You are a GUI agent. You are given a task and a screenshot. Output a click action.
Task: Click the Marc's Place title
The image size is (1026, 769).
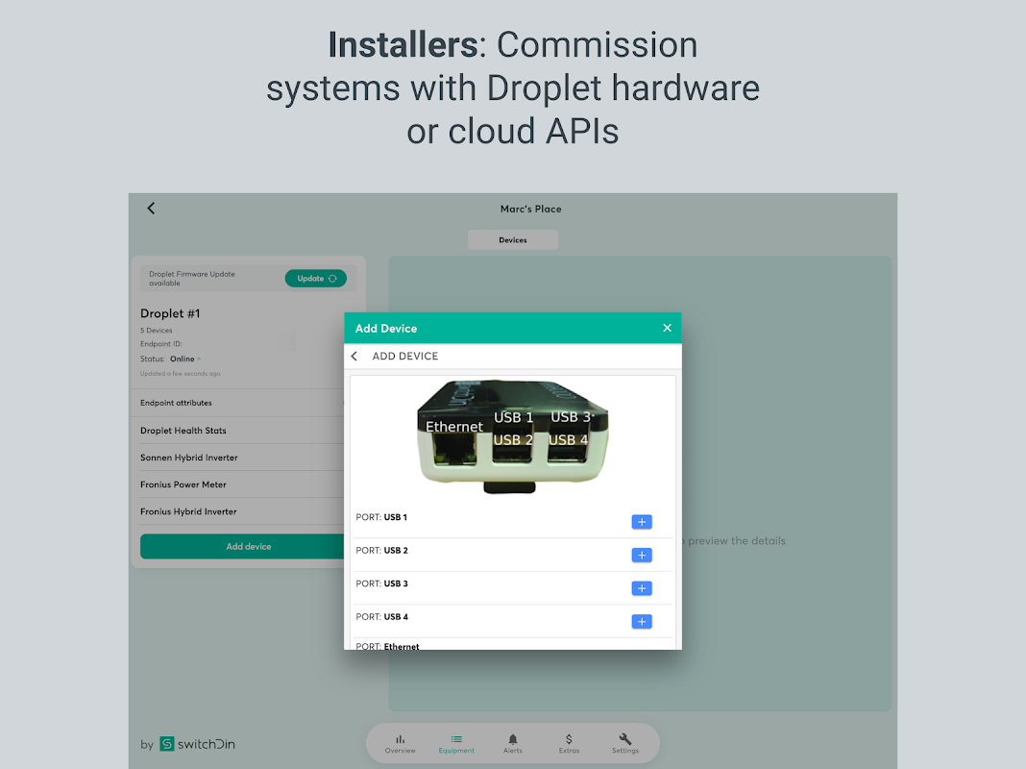[x=530, y=209]
